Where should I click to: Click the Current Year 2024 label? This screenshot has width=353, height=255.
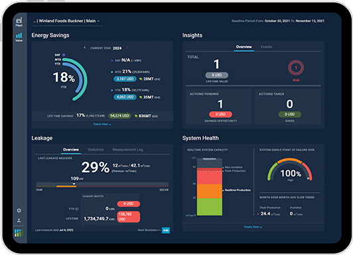(106, 48)
